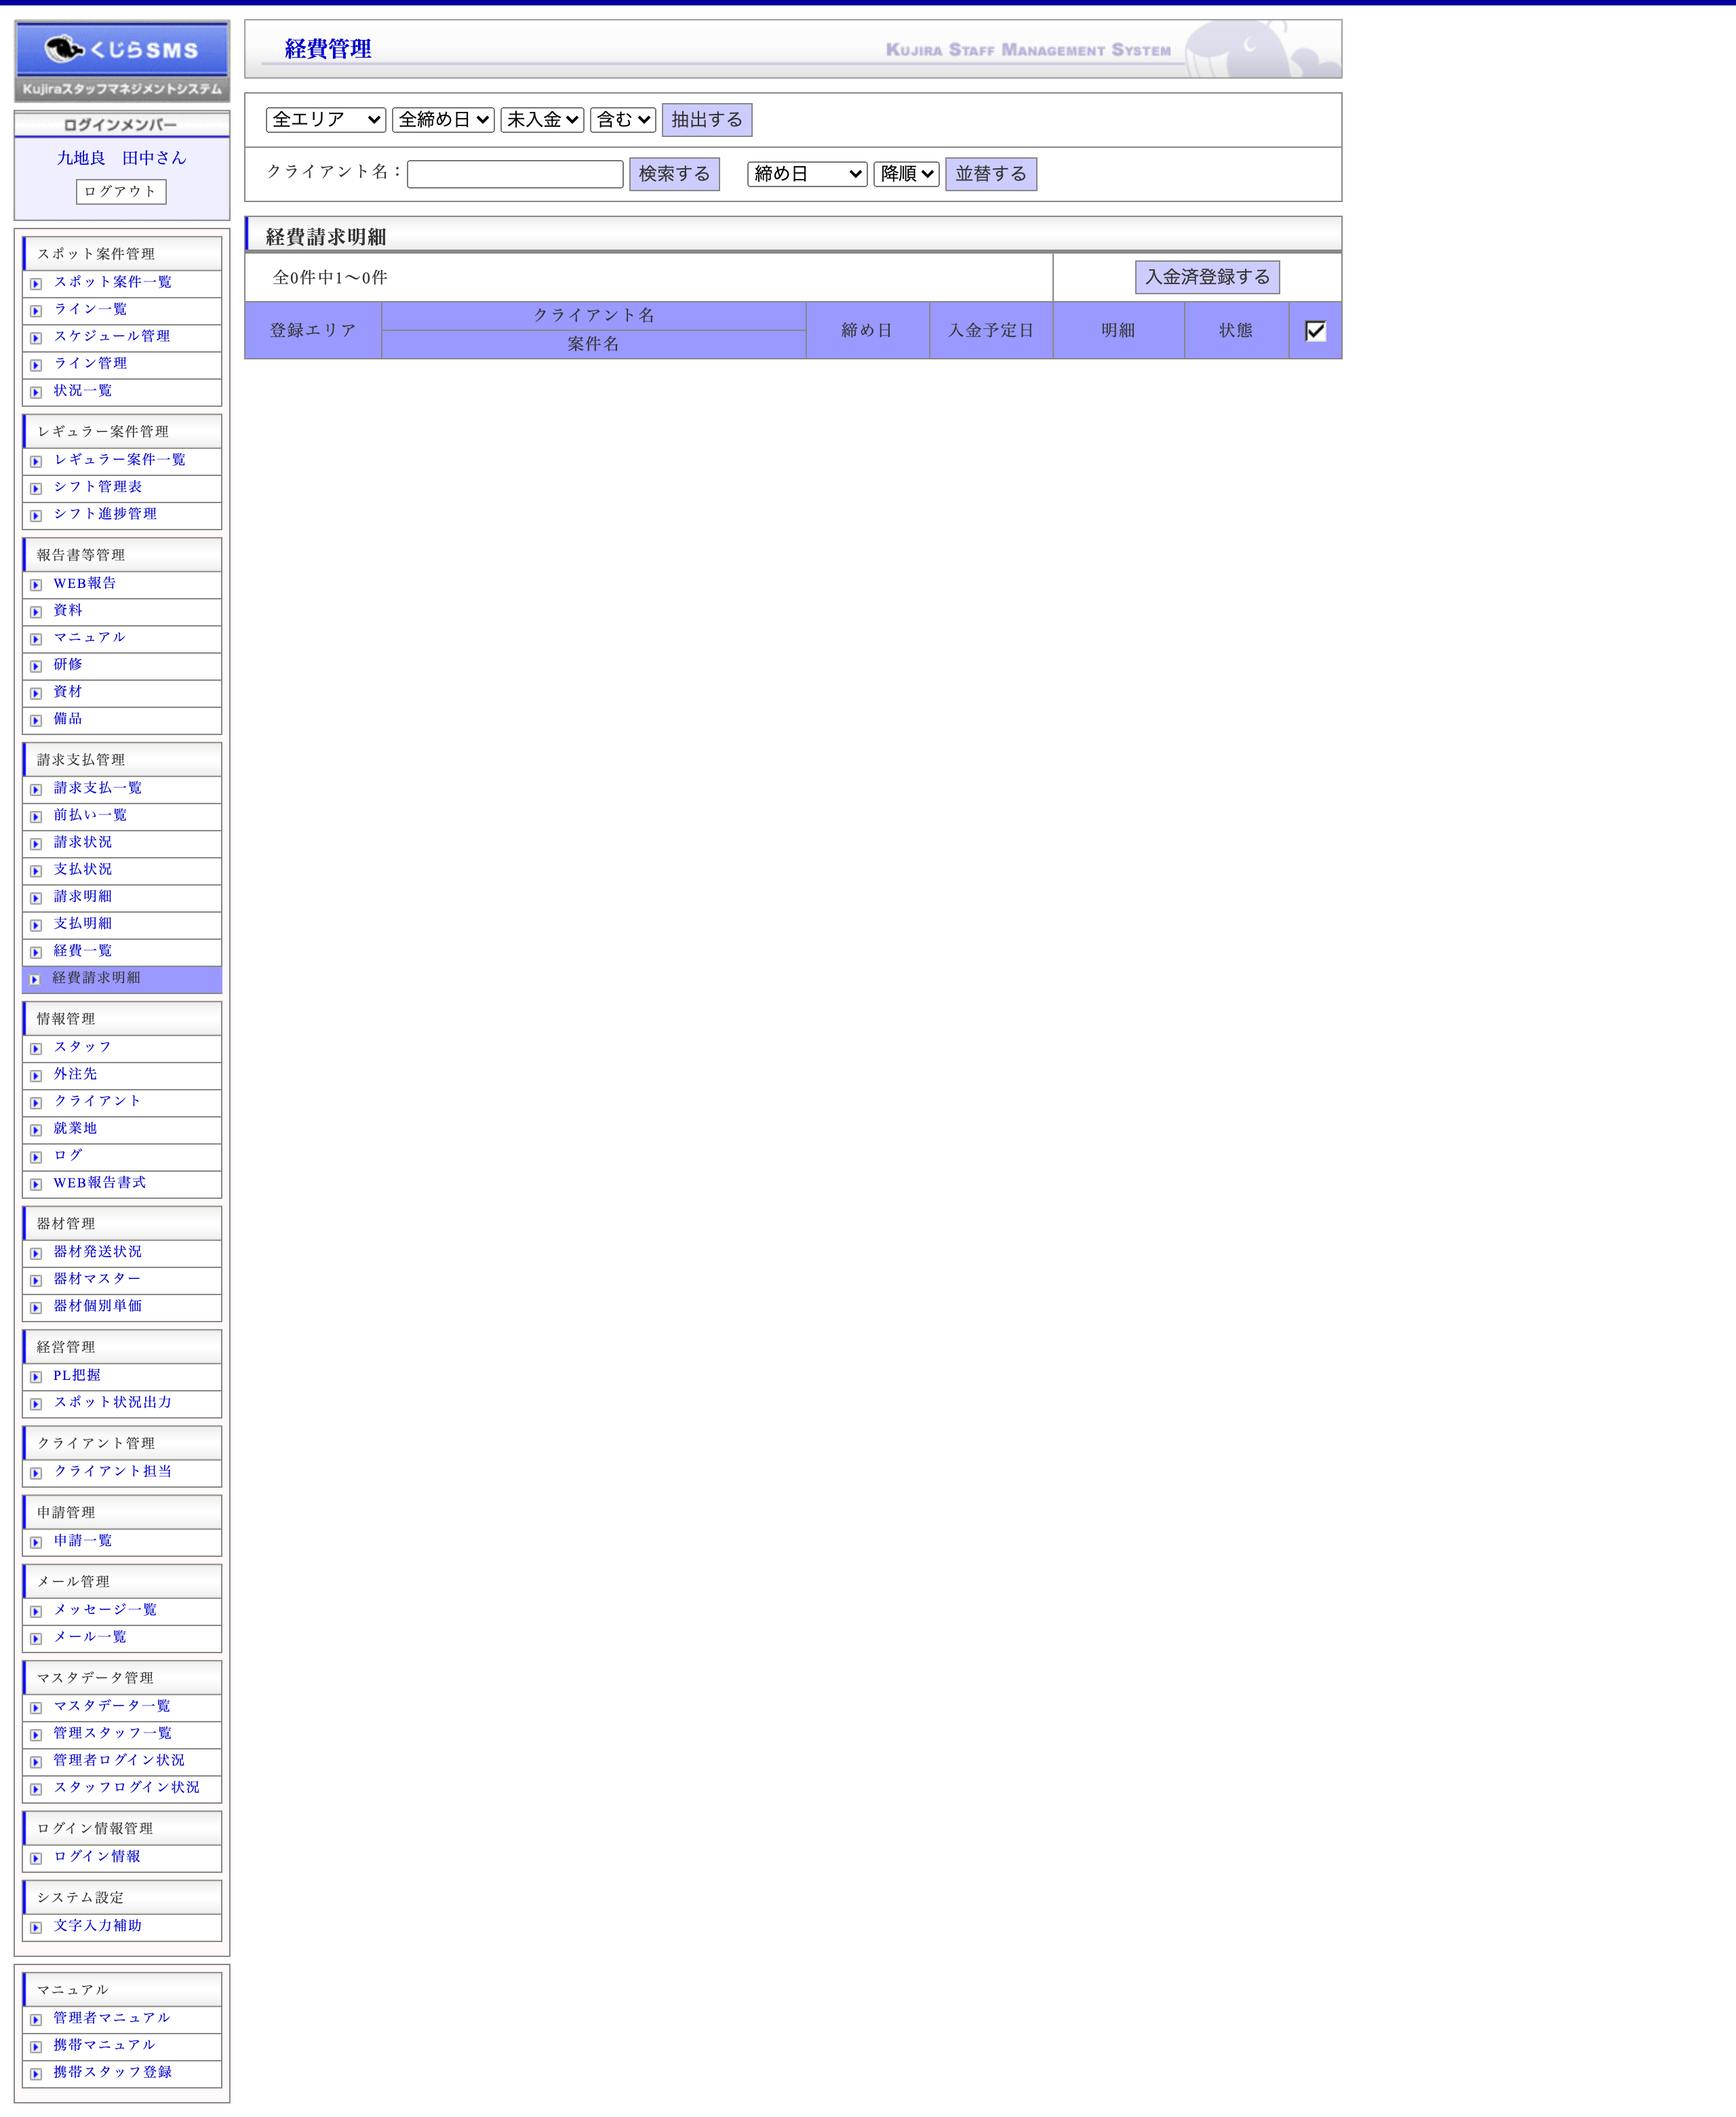Click arrow icon beside PL把握
The image size is (1736, 2117).
pyautogui.click(x=36, y=1377)
